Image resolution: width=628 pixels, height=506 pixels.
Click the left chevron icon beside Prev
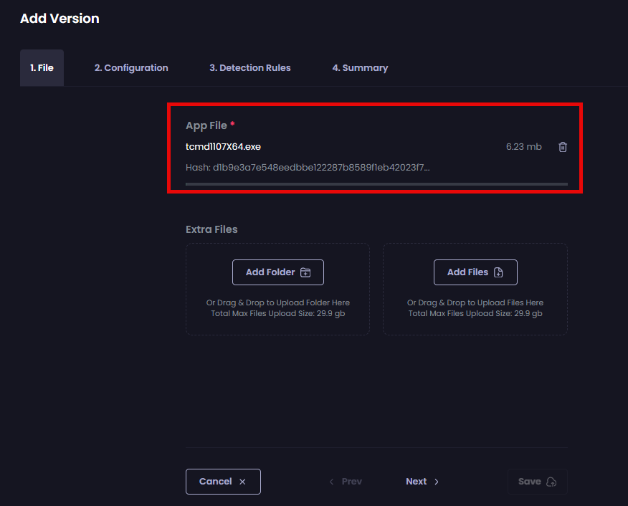coord(330,482)
